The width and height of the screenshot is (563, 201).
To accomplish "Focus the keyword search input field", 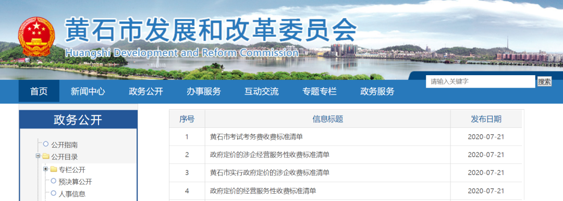I will (481, 81).
